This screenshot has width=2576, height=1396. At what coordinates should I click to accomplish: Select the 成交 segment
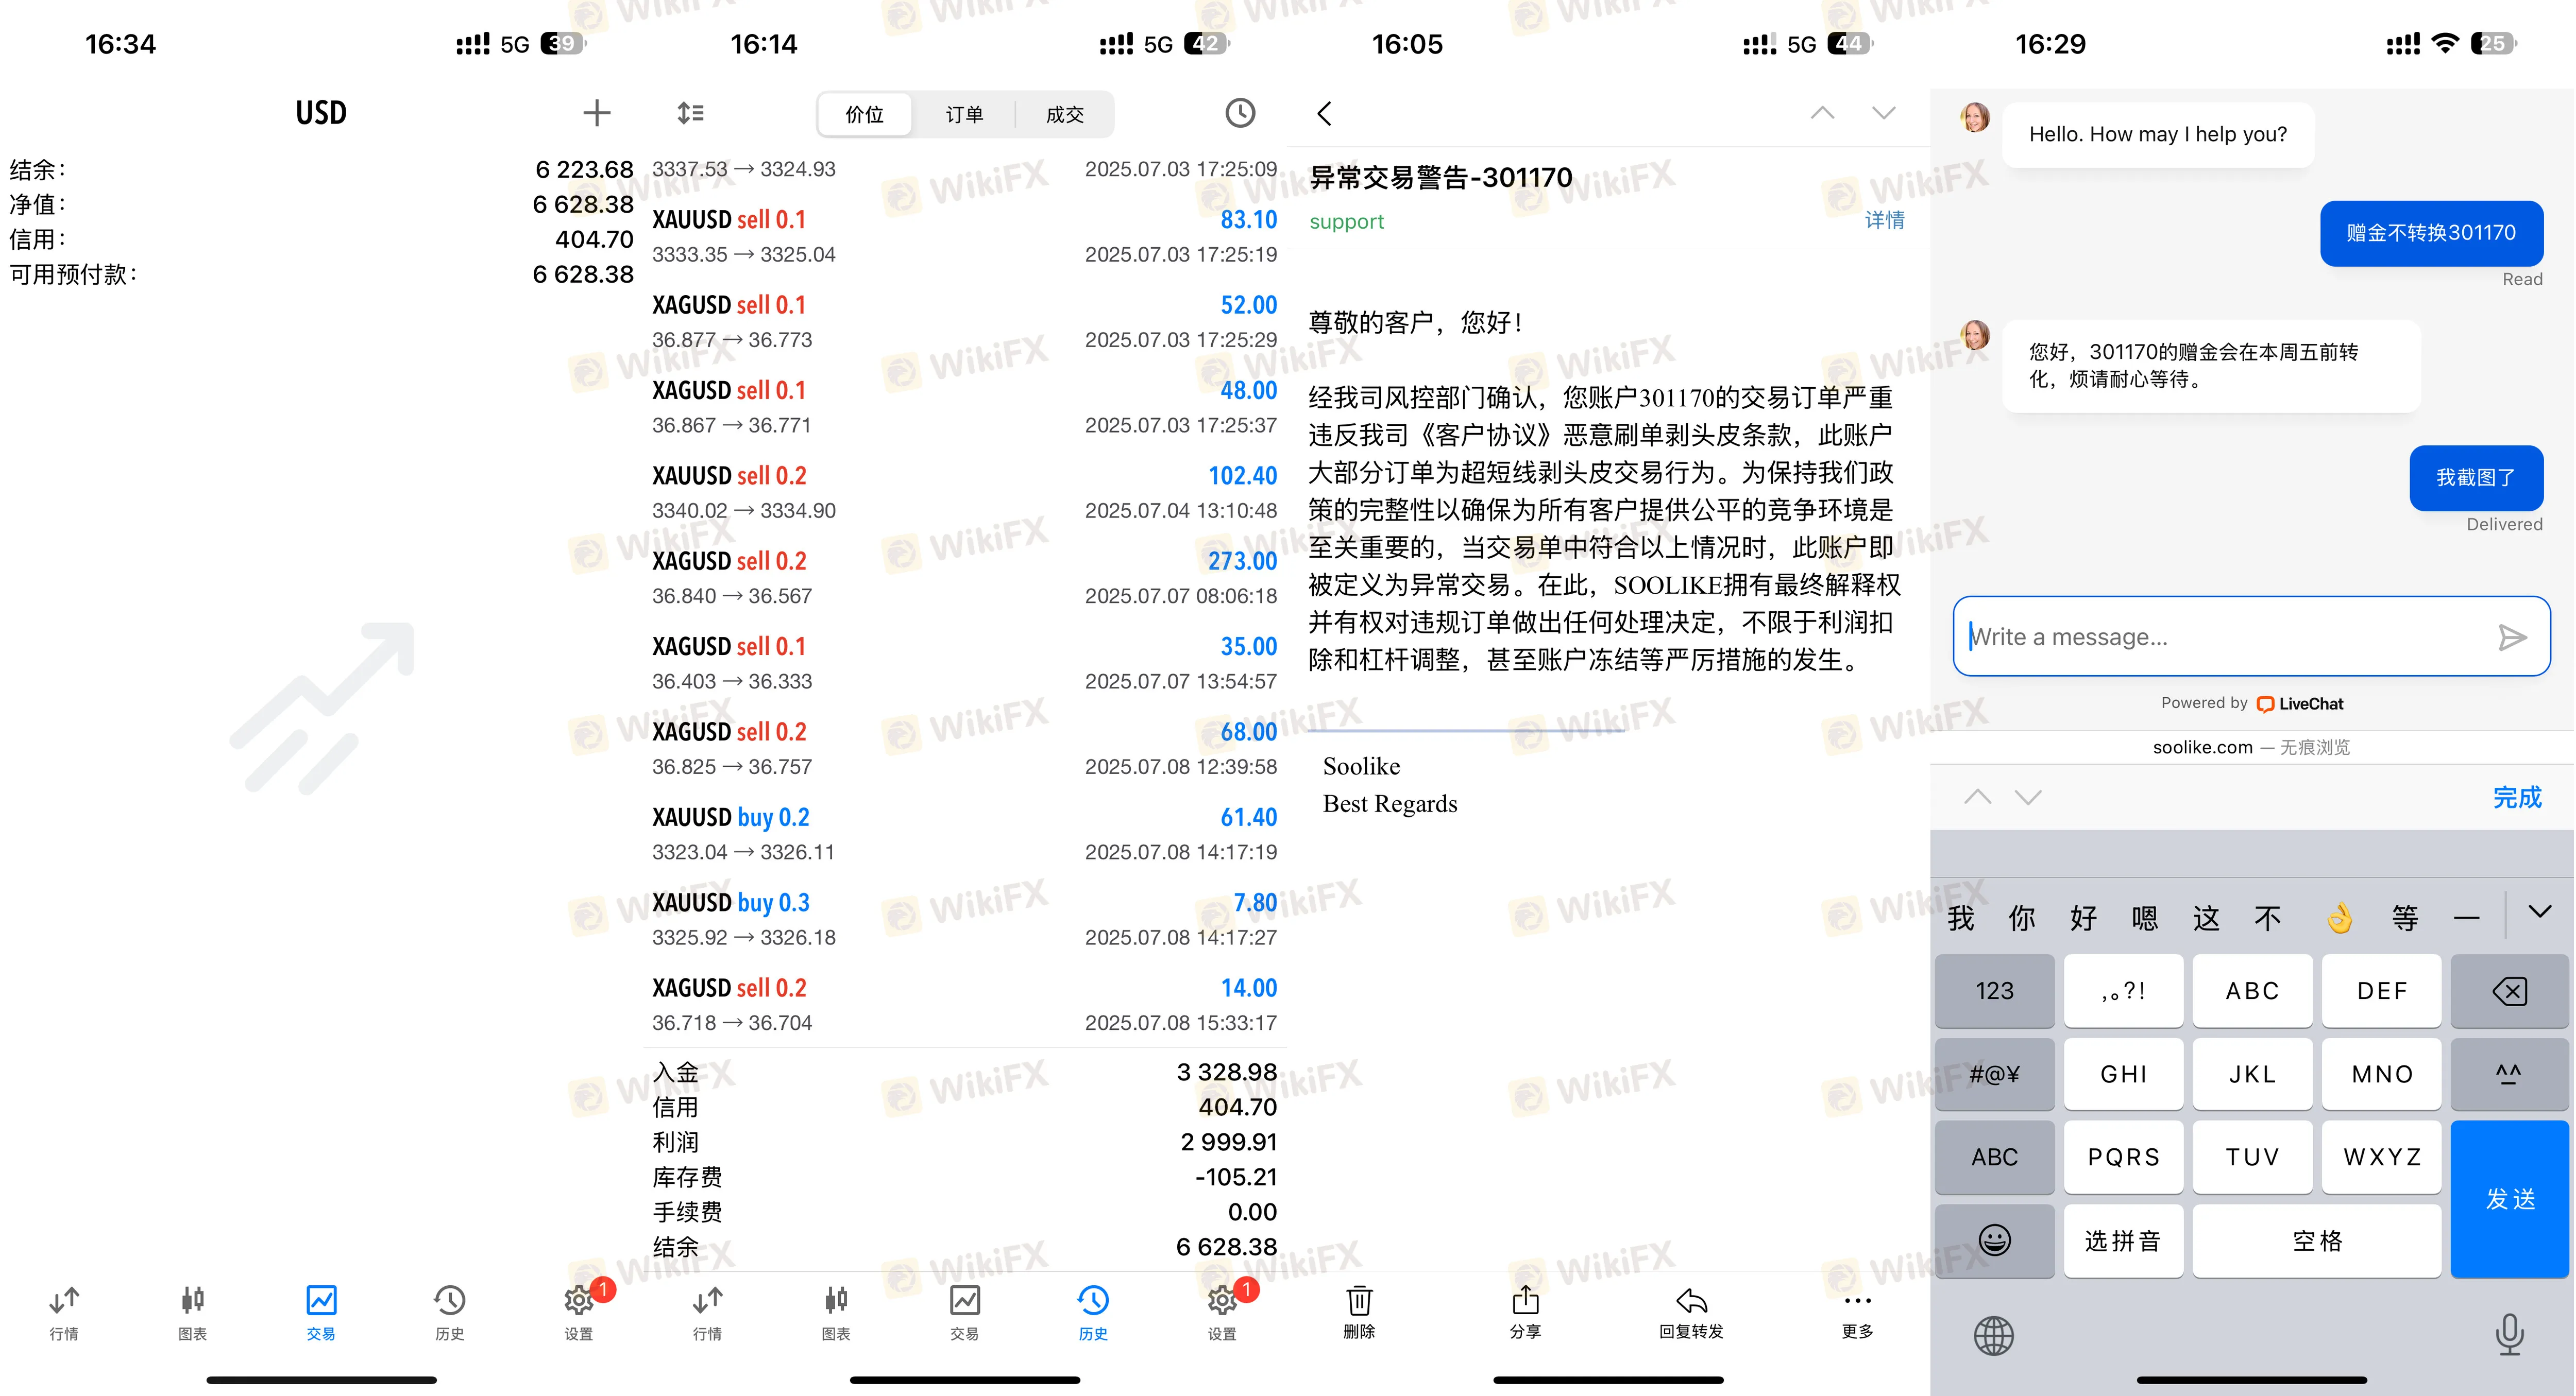[1064, 115]
